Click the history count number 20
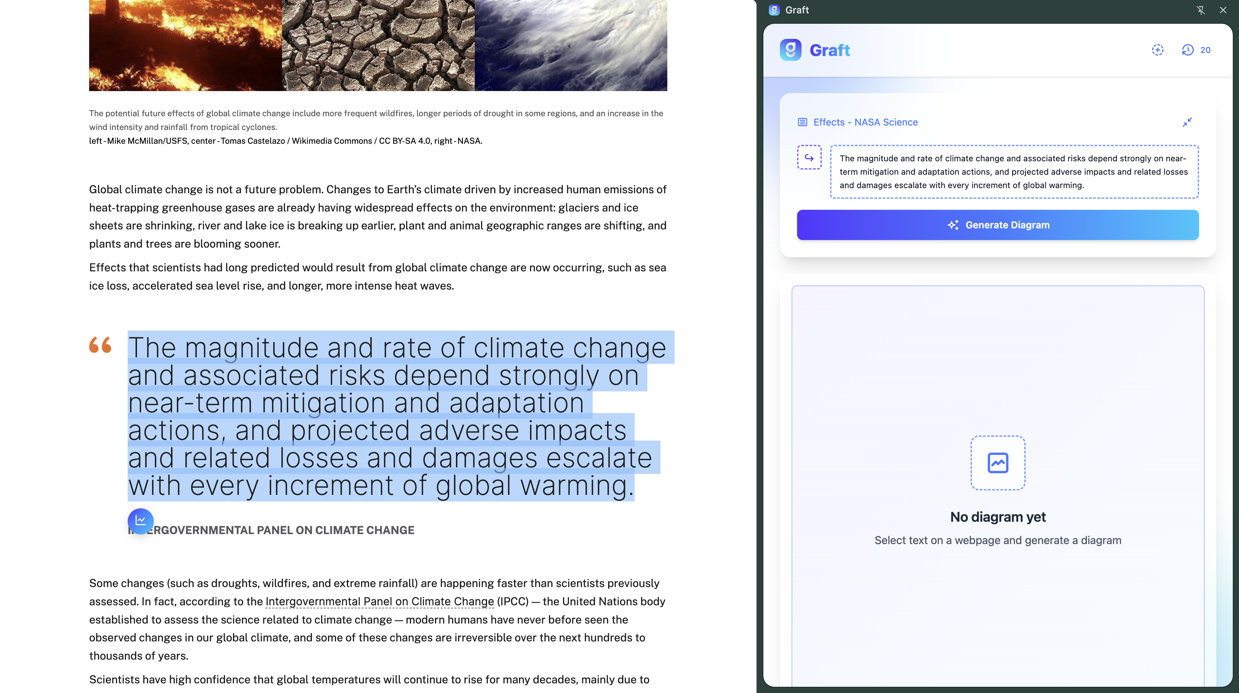The width and height of the screenshot is (1239, 693). [x=1205, y=50]
